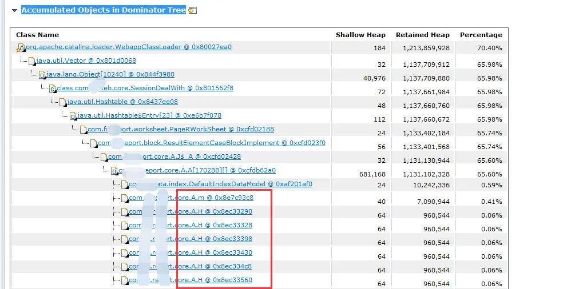Open core.A.A[170288][] @ 0xcfdb62a0 link
This screenshot has height=289, width=567.
[197, 170]
